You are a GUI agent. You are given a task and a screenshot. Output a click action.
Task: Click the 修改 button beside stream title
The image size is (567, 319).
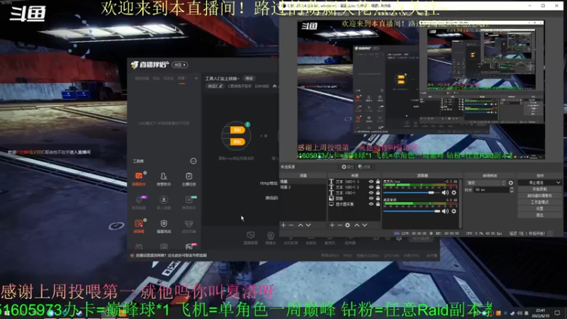pyautogui.click(x=249, y=79)
